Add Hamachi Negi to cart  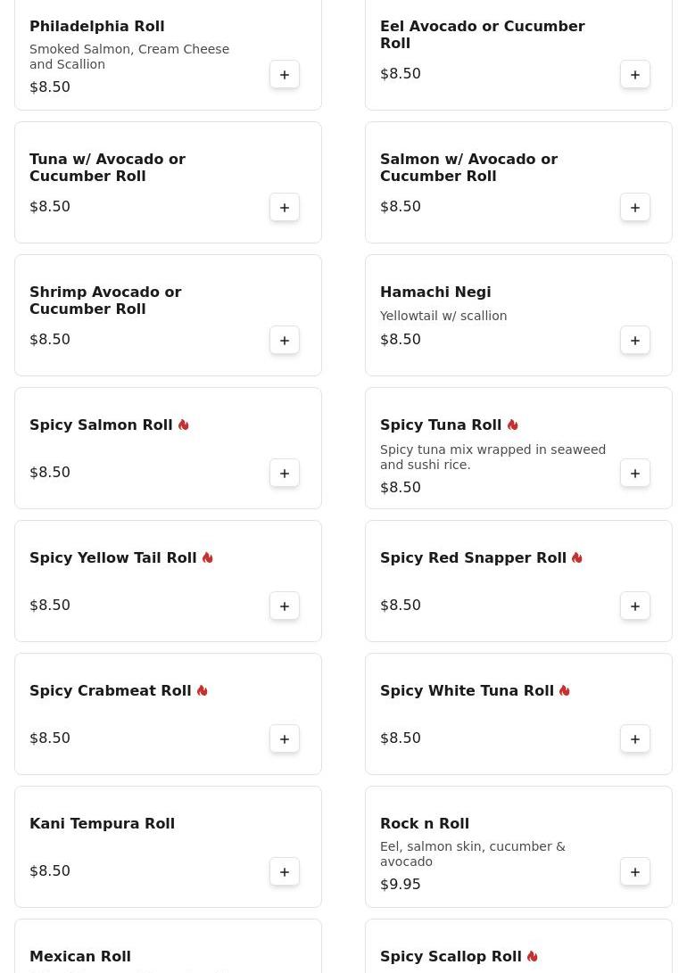[x=635, y=341]
